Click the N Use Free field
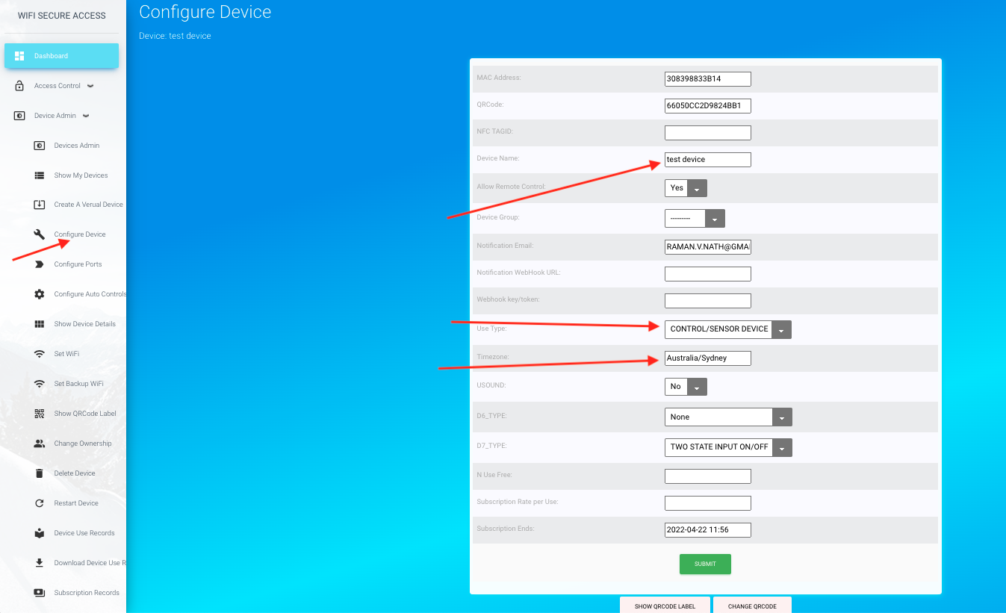Image resolution: width=1006 pixels, height=613 pixels. click(708, 476)
